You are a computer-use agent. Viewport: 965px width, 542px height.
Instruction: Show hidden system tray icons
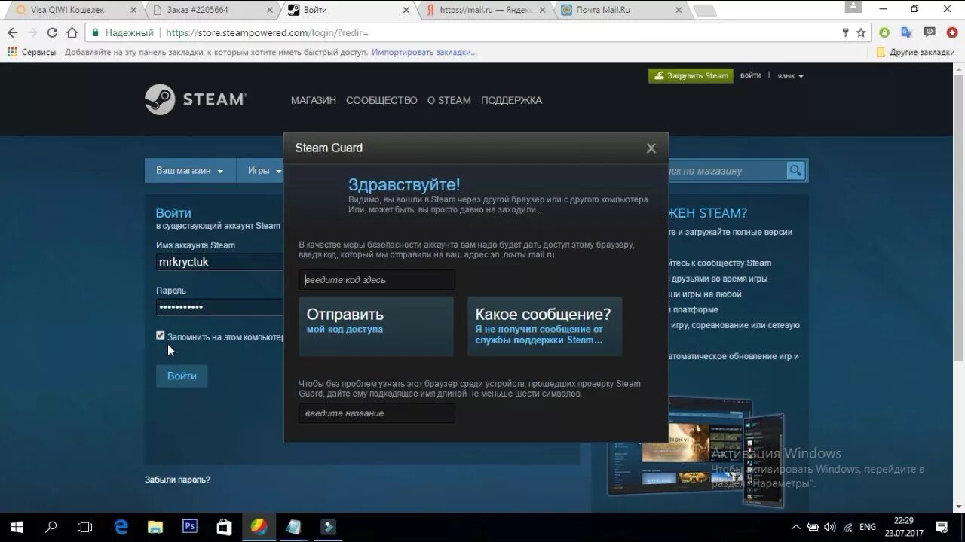click(795, 527)
